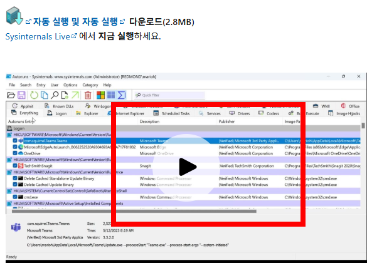This screenshot has height=278, width=367.
Task: Click the Open folder toolbar icon
Action: point(11,95)
